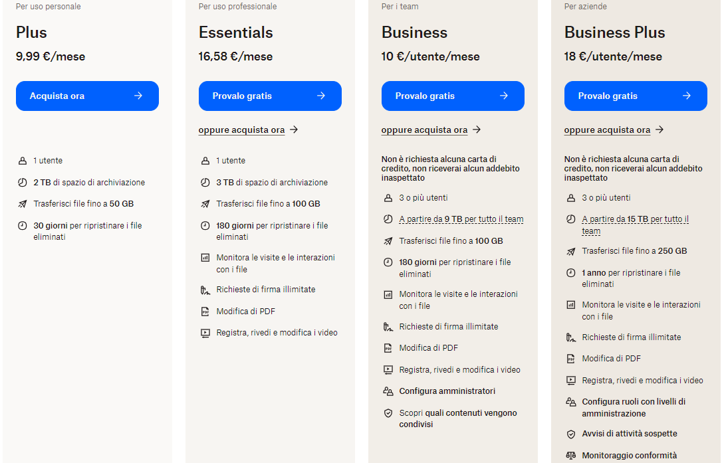Click signature icon beside Essentials 'Richieste di firma'
Image resolution: width=722 pixels, height=463 pixels.
[205, 290]
